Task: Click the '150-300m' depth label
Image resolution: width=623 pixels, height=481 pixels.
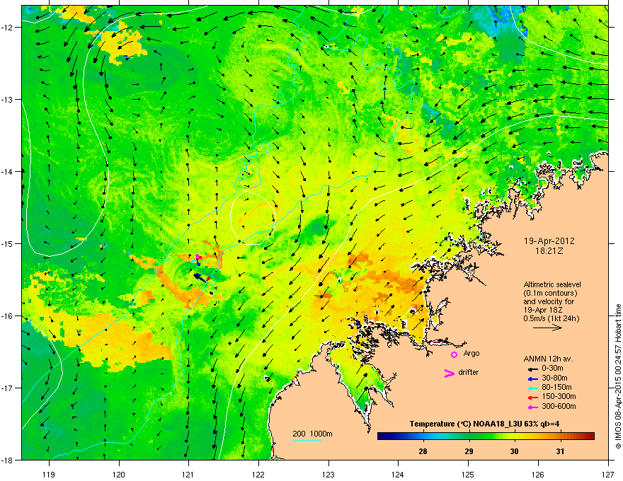Action: pyautogui.click(x=559, y=396)
